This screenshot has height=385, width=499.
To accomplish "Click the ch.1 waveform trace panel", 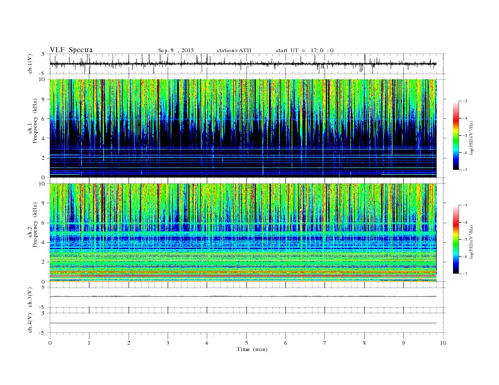I will (x=248, y=64).
